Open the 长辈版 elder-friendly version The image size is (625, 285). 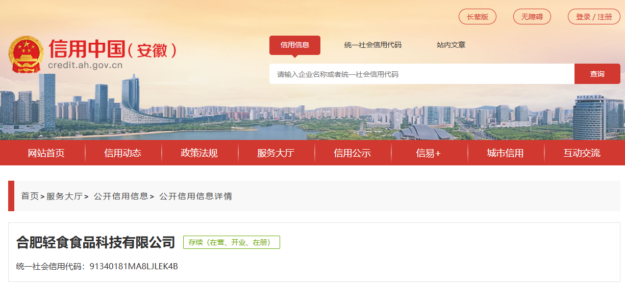pos(478,17)
